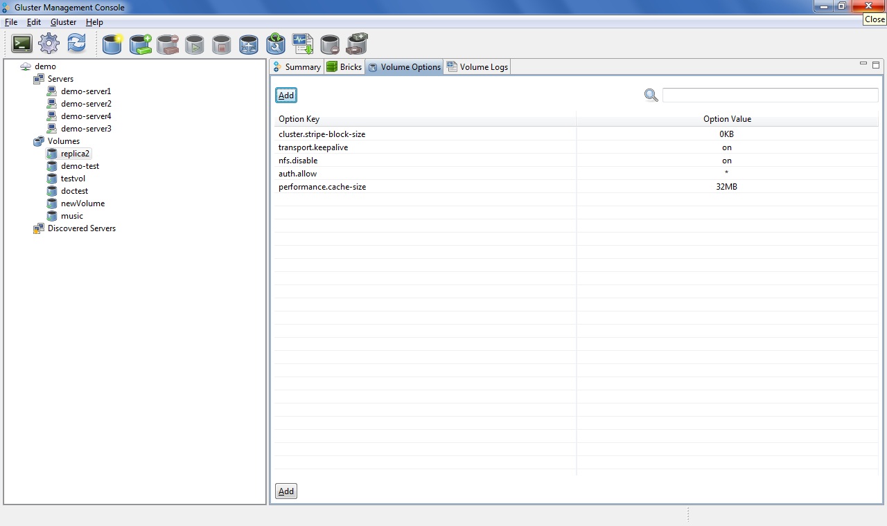
Task: Select demo-server1 in the tree
Action: (x=85, y=91)
